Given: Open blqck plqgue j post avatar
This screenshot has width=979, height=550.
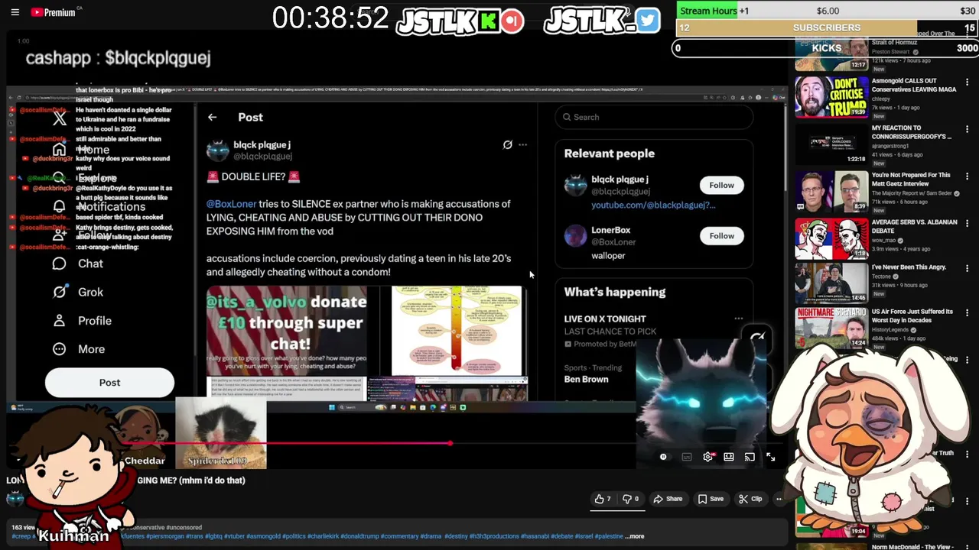Looking at the screenshot, I should 217,150.
